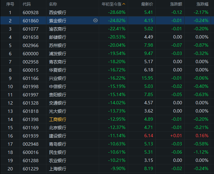This screenshot has width=214, height=174.
Task: Click the orange sort arrow beside 年初至今涨
Action: 124,4
